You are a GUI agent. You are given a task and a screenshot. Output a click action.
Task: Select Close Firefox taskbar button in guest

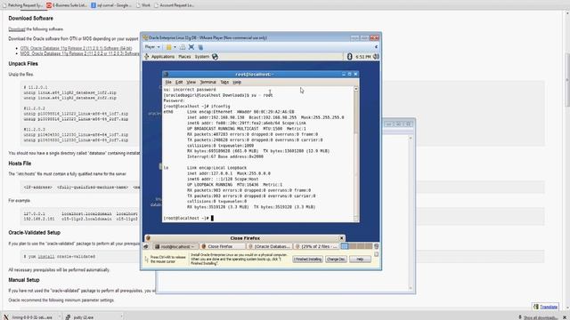click(223, 246)
